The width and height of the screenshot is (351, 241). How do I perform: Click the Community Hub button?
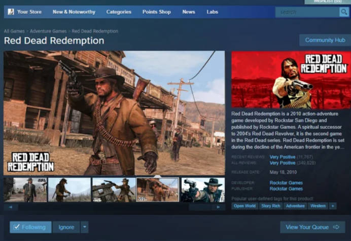point(325,40)
